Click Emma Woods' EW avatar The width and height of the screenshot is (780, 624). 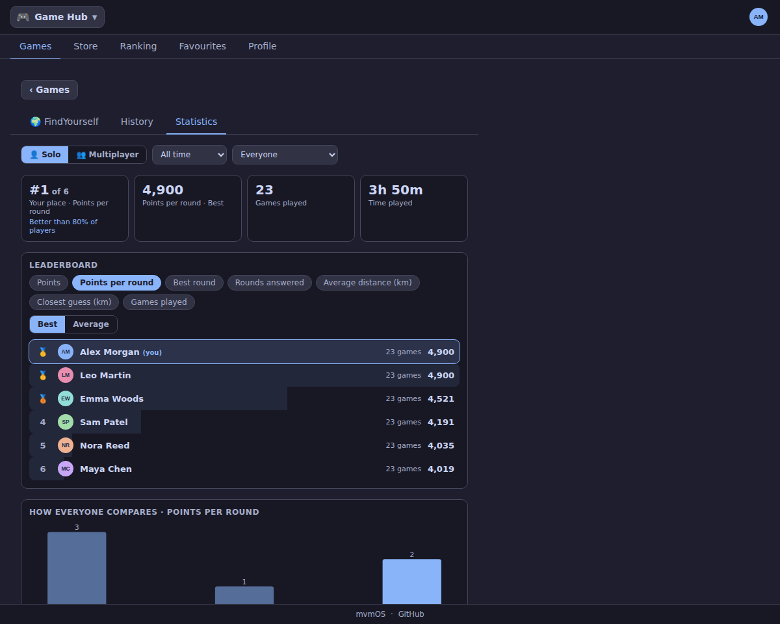[x=66, y=398]
